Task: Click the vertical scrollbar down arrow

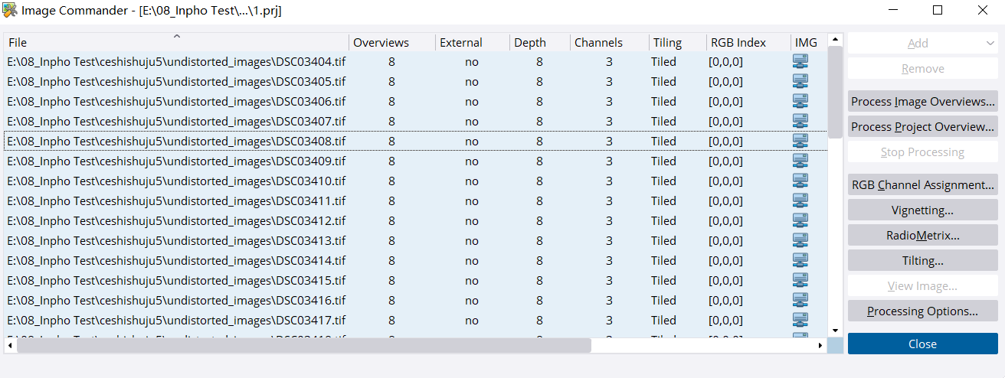Action: (835, 331)
